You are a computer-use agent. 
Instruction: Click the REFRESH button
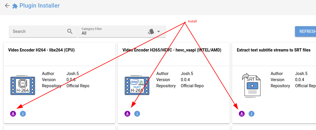point(306,31)
